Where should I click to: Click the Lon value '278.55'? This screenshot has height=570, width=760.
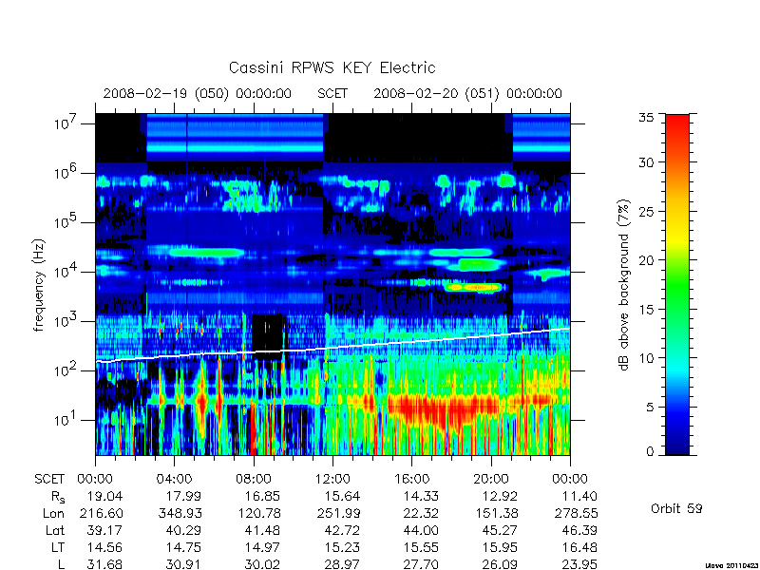pyautogui.click(x=576, y=513)
